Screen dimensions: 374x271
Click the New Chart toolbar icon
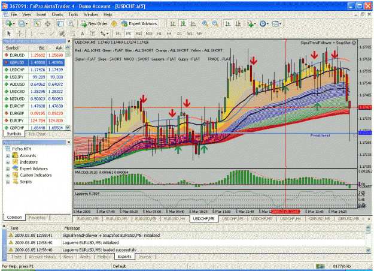click(x=9, y=23)
